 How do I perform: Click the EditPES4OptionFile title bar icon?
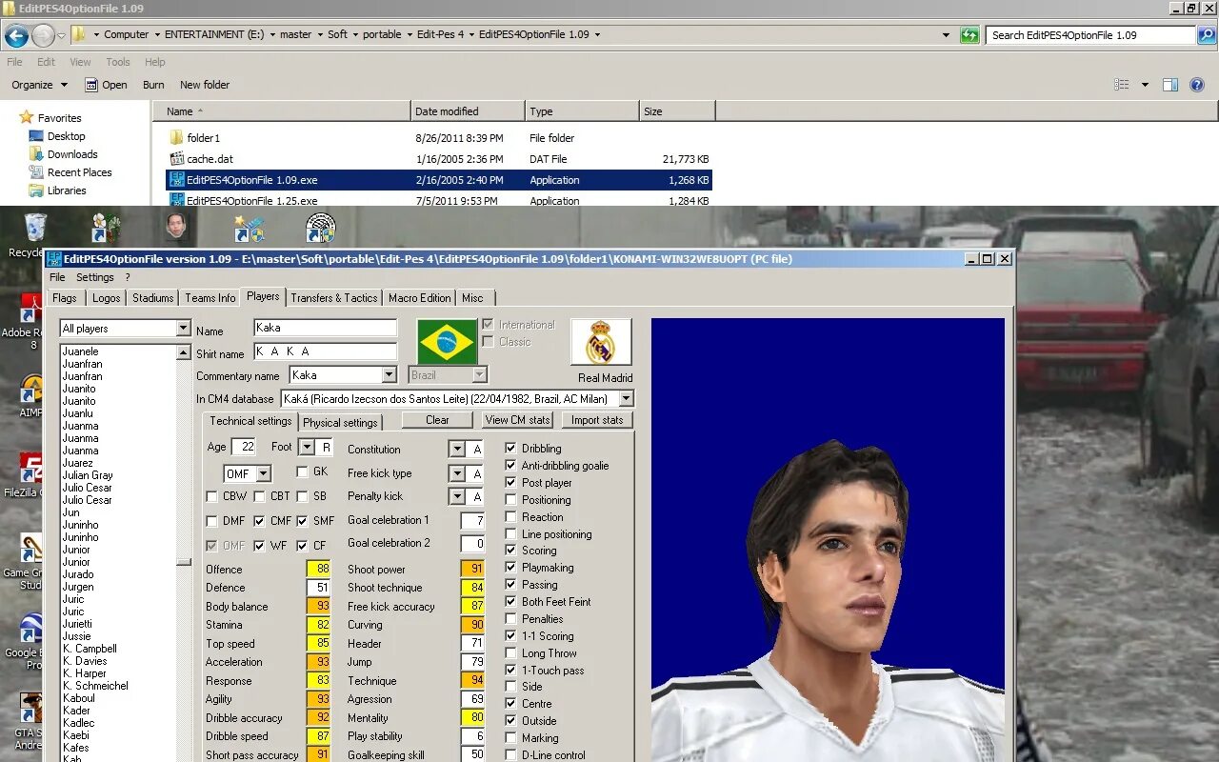coord(53,259)
